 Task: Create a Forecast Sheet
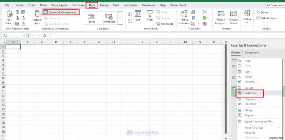tap(233, 18)
